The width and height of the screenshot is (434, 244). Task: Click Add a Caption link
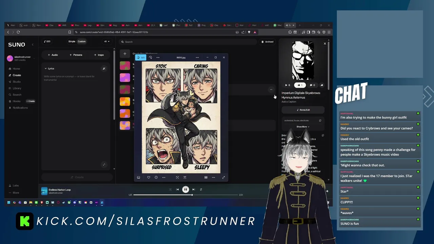289,102
